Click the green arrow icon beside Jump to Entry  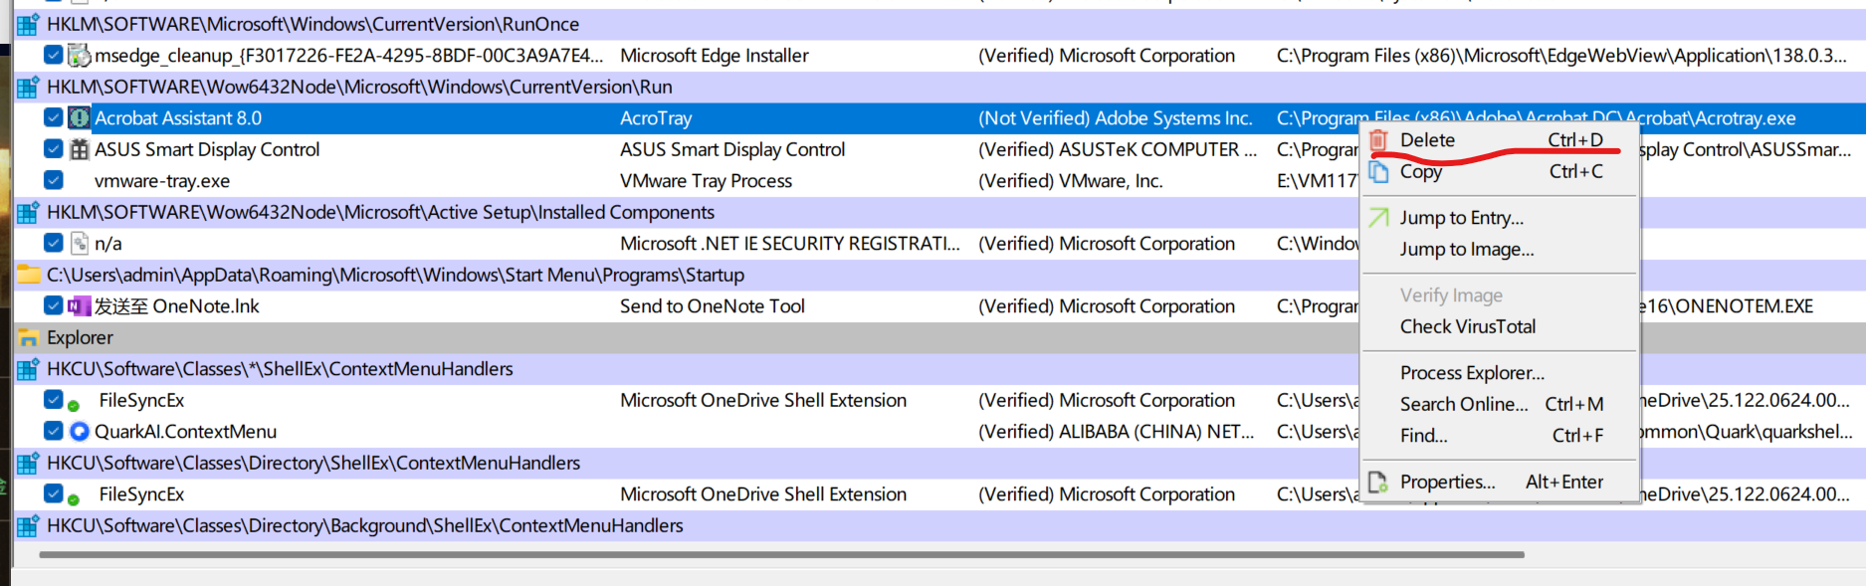pyautogui.click(x=1378, y=217)
